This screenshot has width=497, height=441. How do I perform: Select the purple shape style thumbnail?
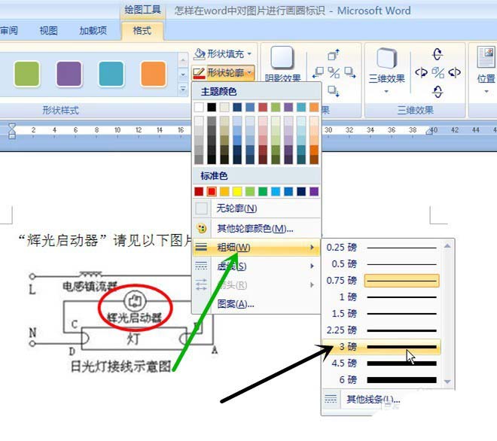pos(69,74)
